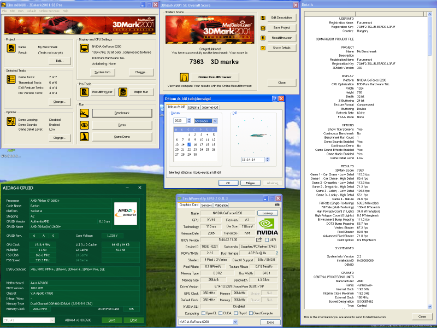
Task: Click the Mégse button in date dialog
Action: point(250,183)
